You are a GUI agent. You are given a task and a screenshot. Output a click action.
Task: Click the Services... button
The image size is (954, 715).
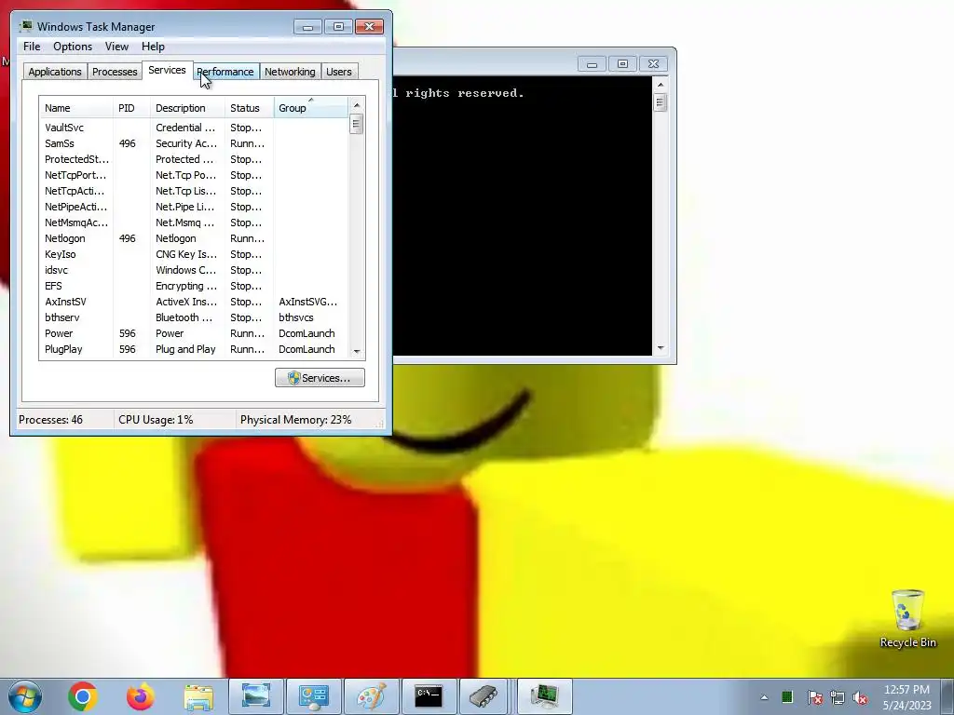pos(320,378)
